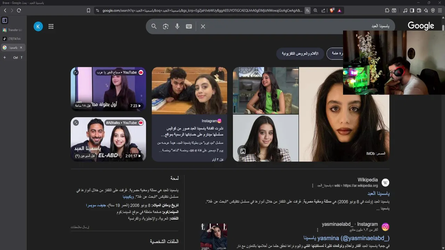Toggle the browser sidebar panel icon
This screenshot has width=445, height=250.
point(412,10)
